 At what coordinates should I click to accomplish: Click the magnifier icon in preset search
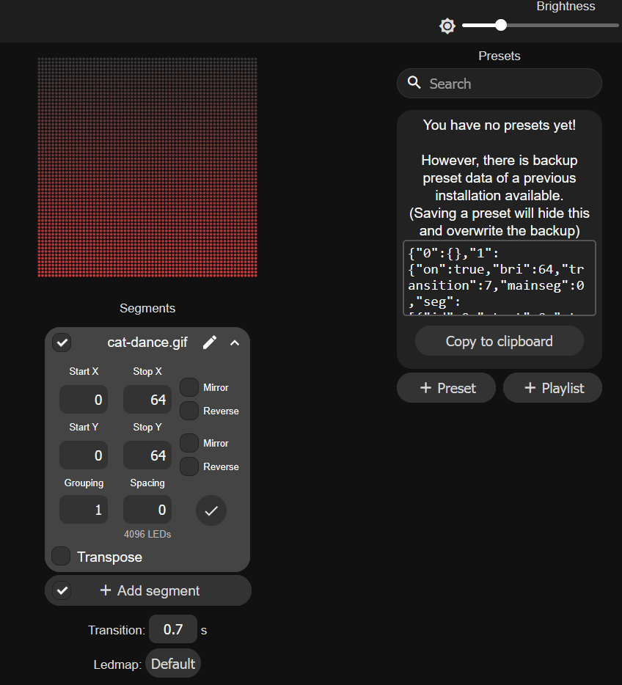click(414, 83)
